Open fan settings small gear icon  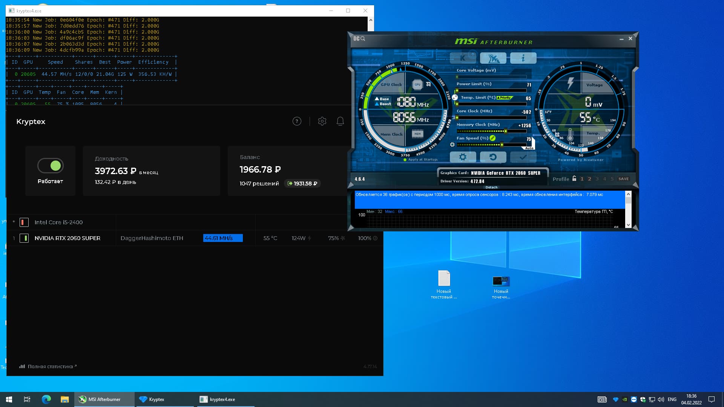(x=452, y=144)
